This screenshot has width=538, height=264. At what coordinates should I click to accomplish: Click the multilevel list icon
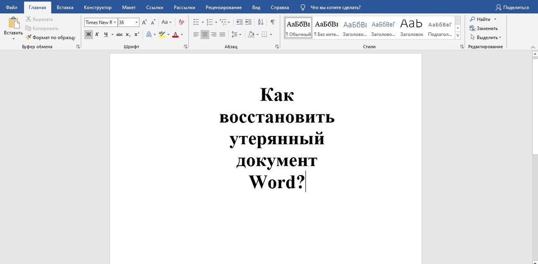223,22
